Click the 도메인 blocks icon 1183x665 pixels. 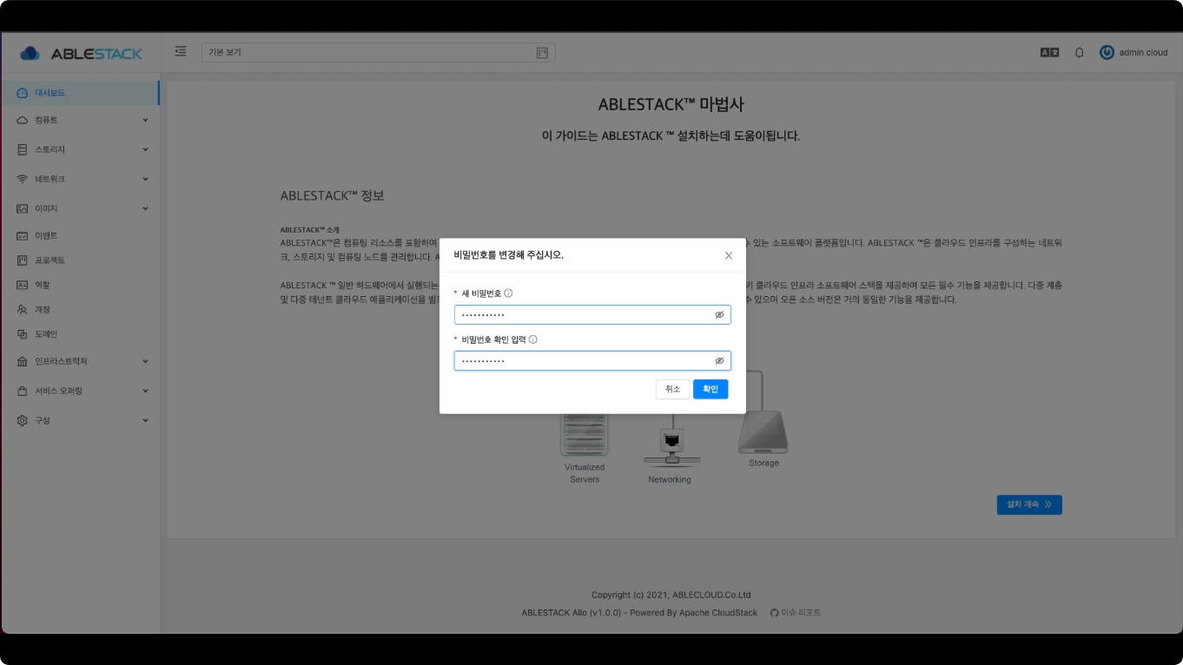click(x=23, y=334)
